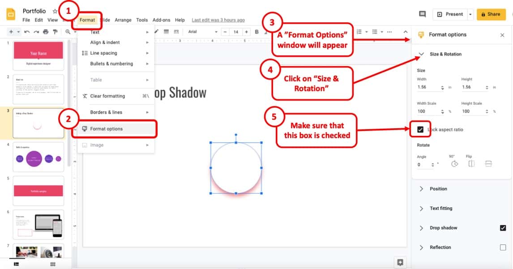Flip the shape horizontally
This screenshot has width=513, height=269.
(471, 164)
